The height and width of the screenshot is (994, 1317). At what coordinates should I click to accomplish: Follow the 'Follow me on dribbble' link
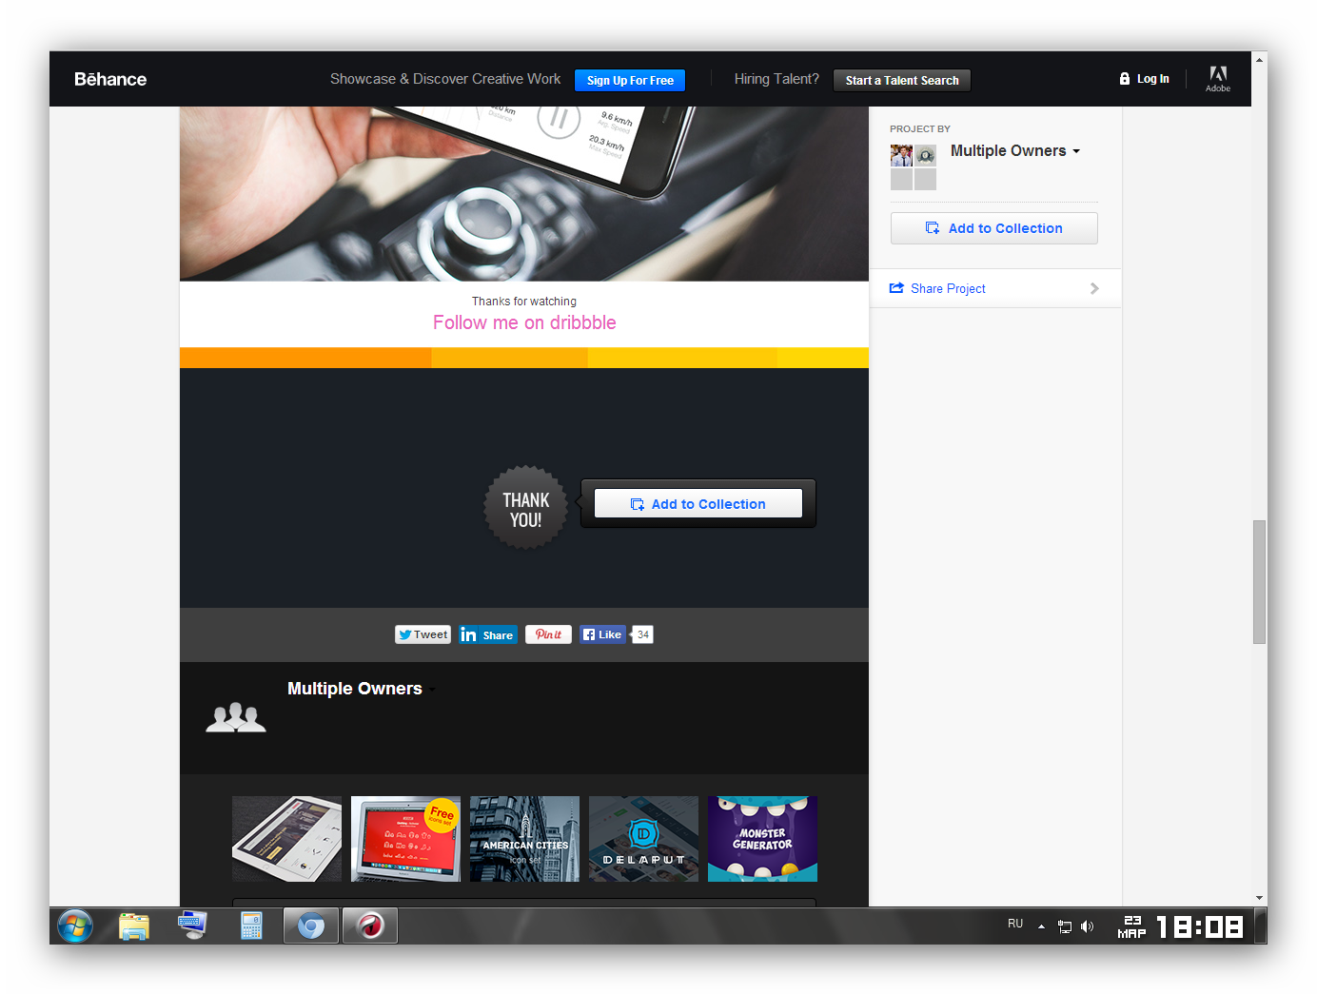tap(524, 322)
